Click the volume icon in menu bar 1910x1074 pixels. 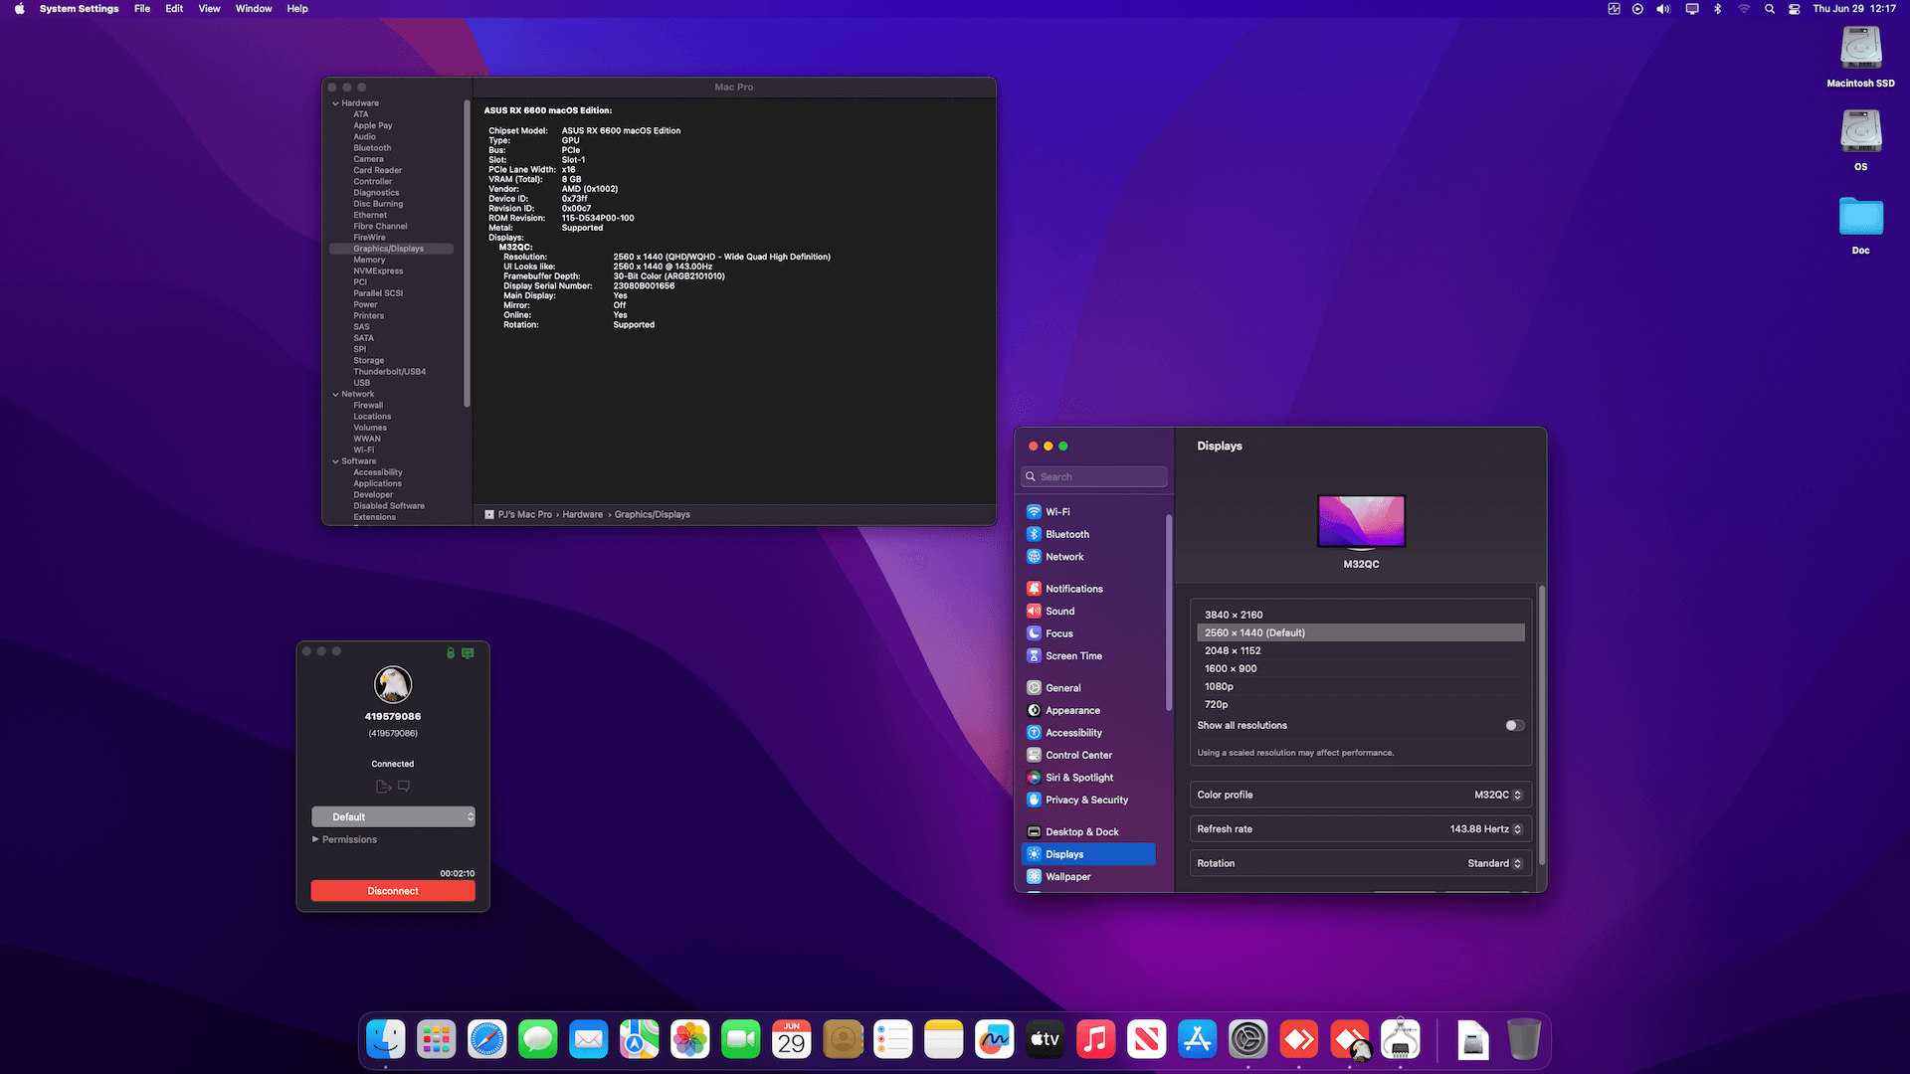pos(1663,9)
